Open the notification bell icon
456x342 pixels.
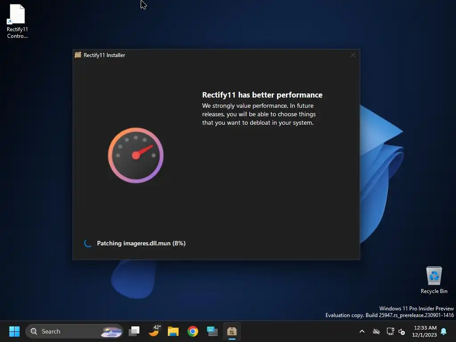tap(444, 331)
